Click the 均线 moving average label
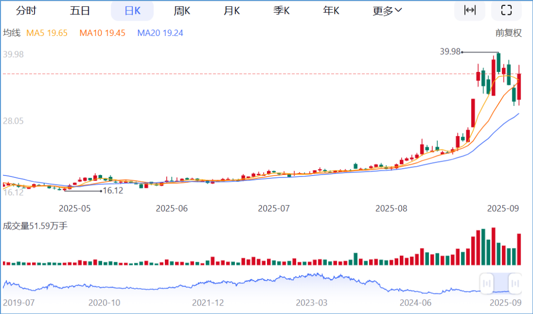 pos(12,33)
